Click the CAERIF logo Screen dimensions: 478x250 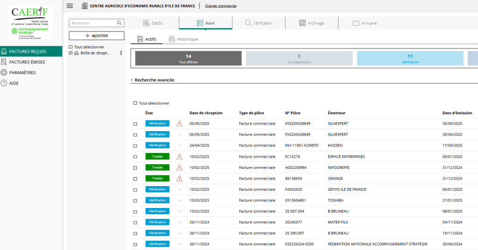pos(30,22)
